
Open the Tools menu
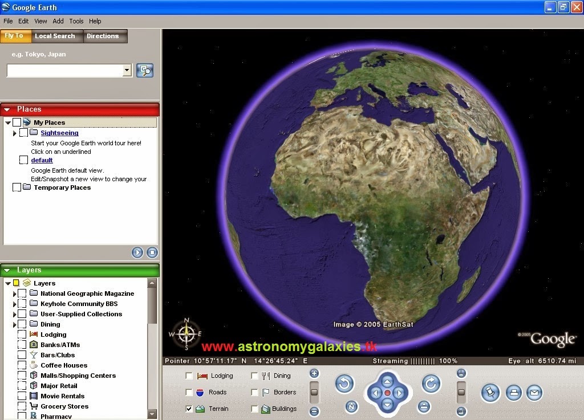(76, 21)
